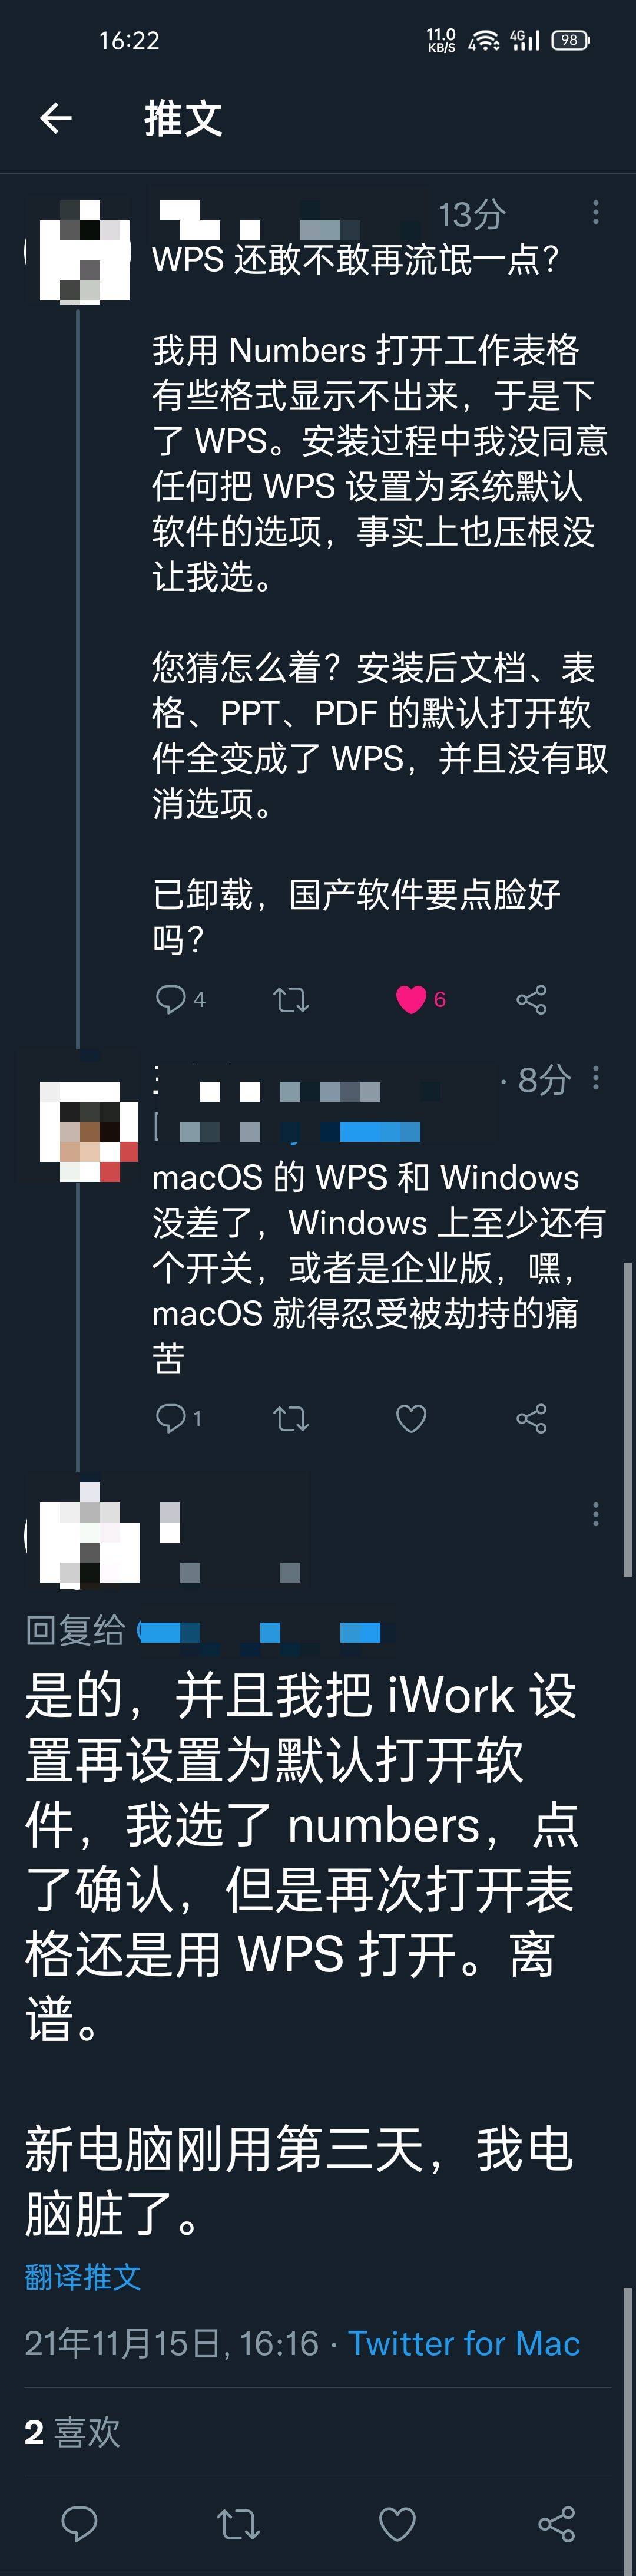Click the 翻译推文 translate link

pyautogui.click(x=83, y=2277)
